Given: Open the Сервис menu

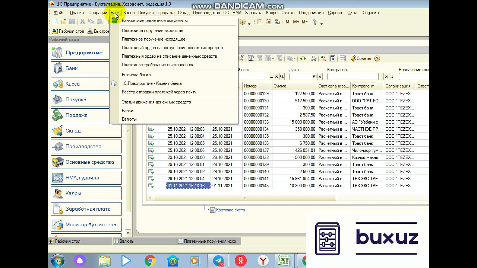Looking at the screenshot, I should (x=335, y=13).
